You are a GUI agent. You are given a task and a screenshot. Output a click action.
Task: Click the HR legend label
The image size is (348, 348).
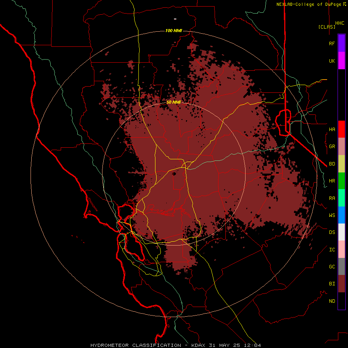pyautogui.click(x=332, y=181)
